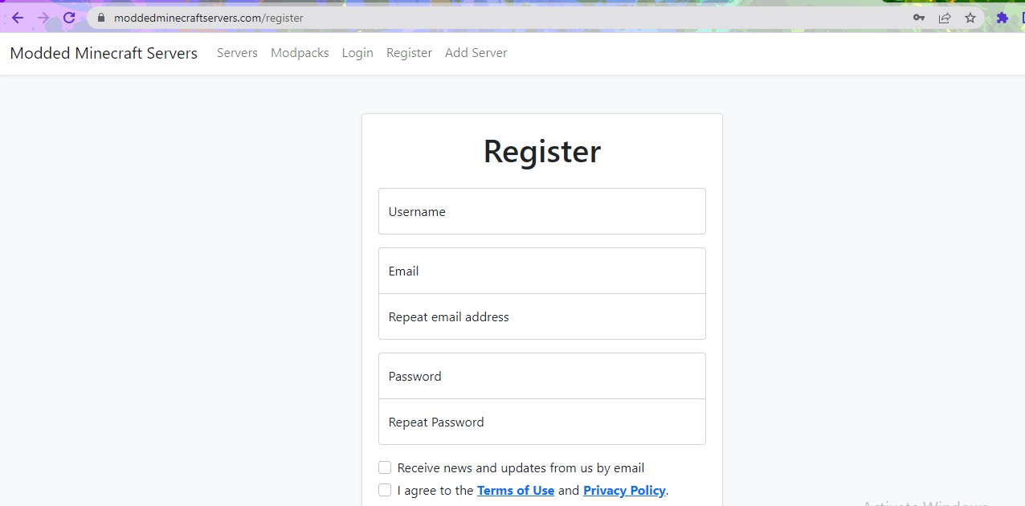
Task: Share this page using the share icon
Action: [945, 18]
